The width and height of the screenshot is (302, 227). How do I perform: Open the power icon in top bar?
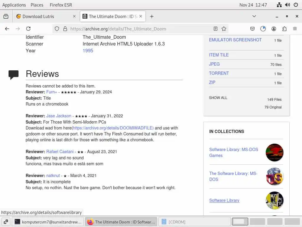coord(296,5)
